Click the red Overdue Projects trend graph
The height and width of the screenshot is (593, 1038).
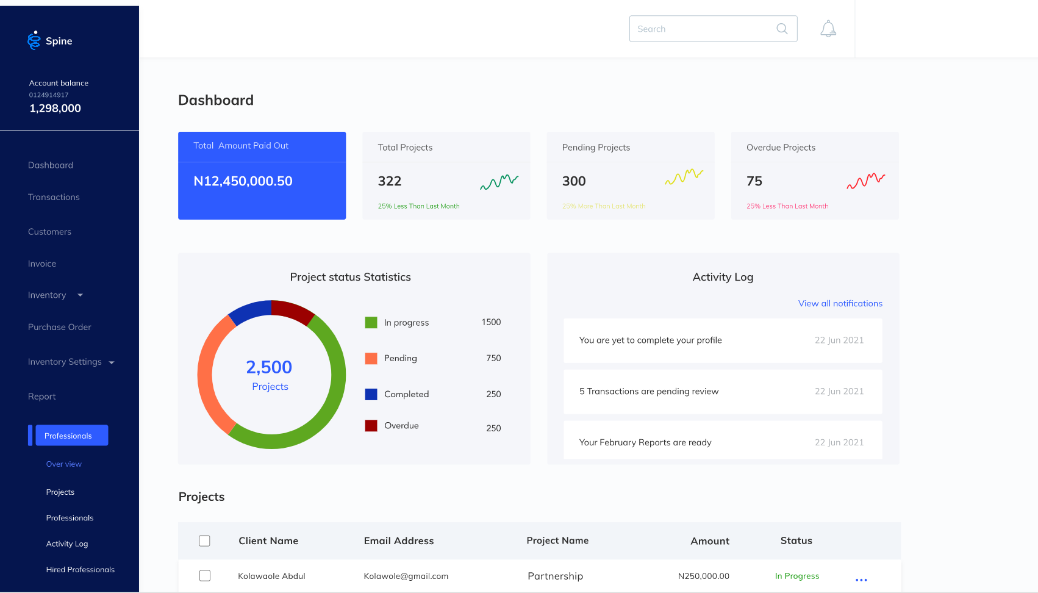point(865,181)
